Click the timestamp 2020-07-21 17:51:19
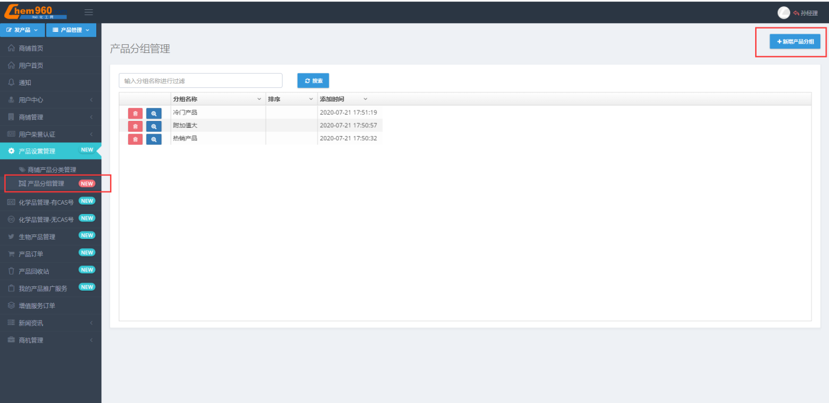The image size is (829, 403). (x=348, y=112)
